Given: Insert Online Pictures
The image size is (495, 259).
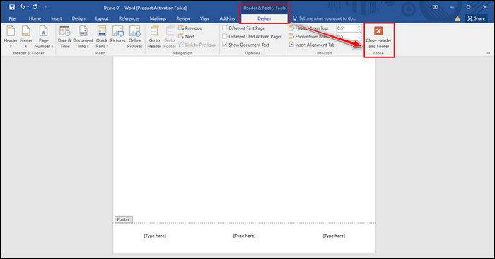Looking at the screenshot, I should click(x=135, y=37).
